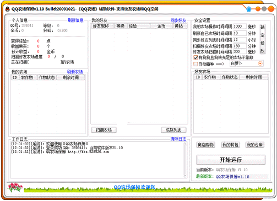The image size is (277, 201).
Task: Click 清除日志 link
Action: tap(178, 139)
